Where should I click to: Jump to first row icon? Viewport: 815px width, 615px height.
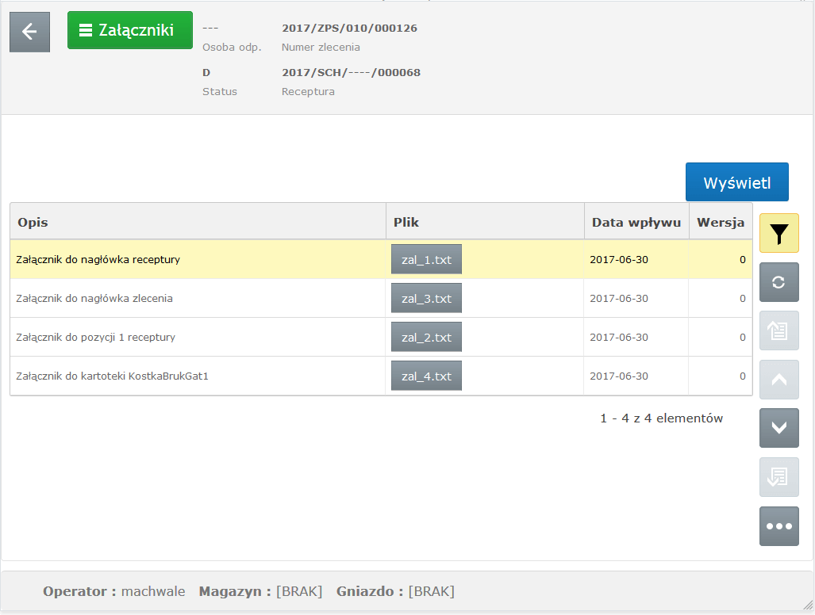[778, 330]
